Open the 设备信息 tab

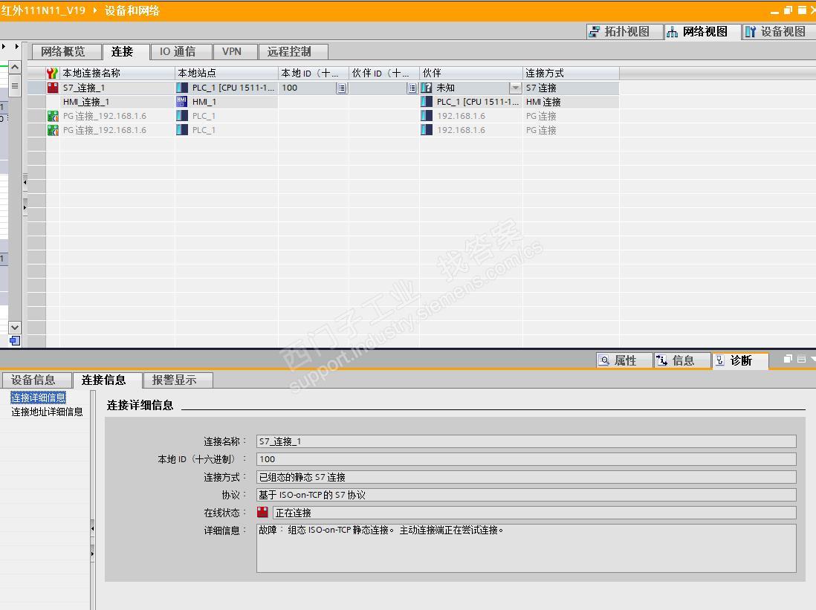click(x=36, y=380)
